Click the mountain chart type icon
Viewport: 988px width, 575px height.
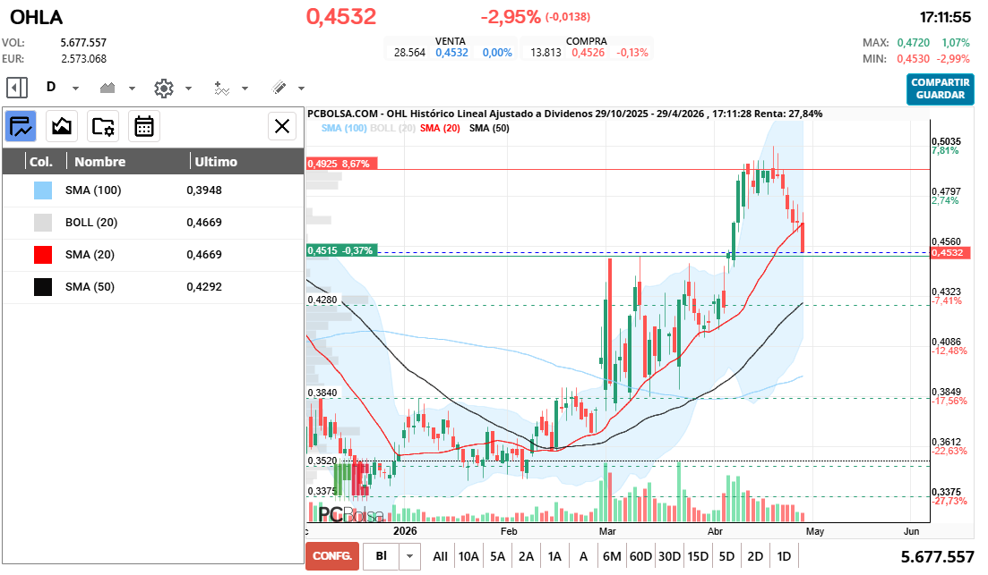click(x=108, y=88)
